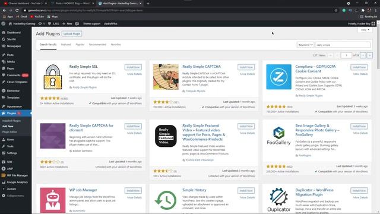The width and height of the screenshot is (380, 214).
Task: Install the Complianz GDPR/CCPA plugin
Action: click(359, 67)
